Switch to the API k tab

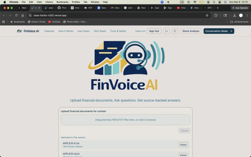pos(208,8)
